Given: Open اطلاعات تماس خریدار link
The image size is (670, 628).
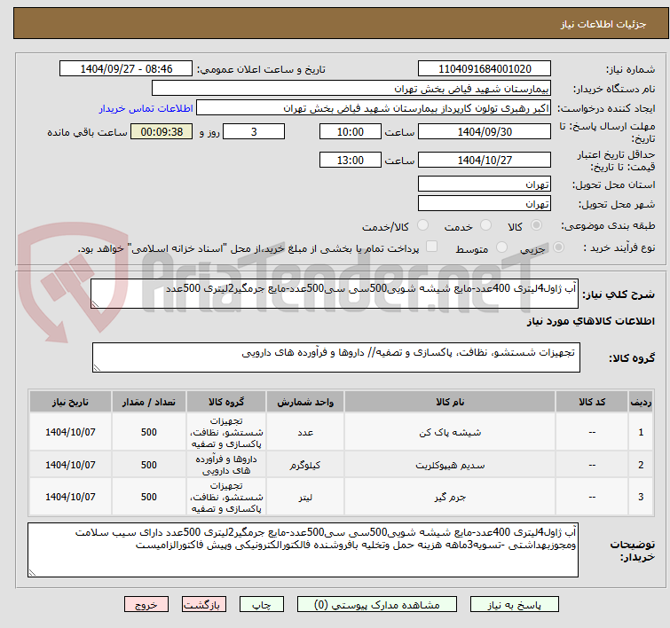Looking at the screenshot, I should tap(146, 108).
